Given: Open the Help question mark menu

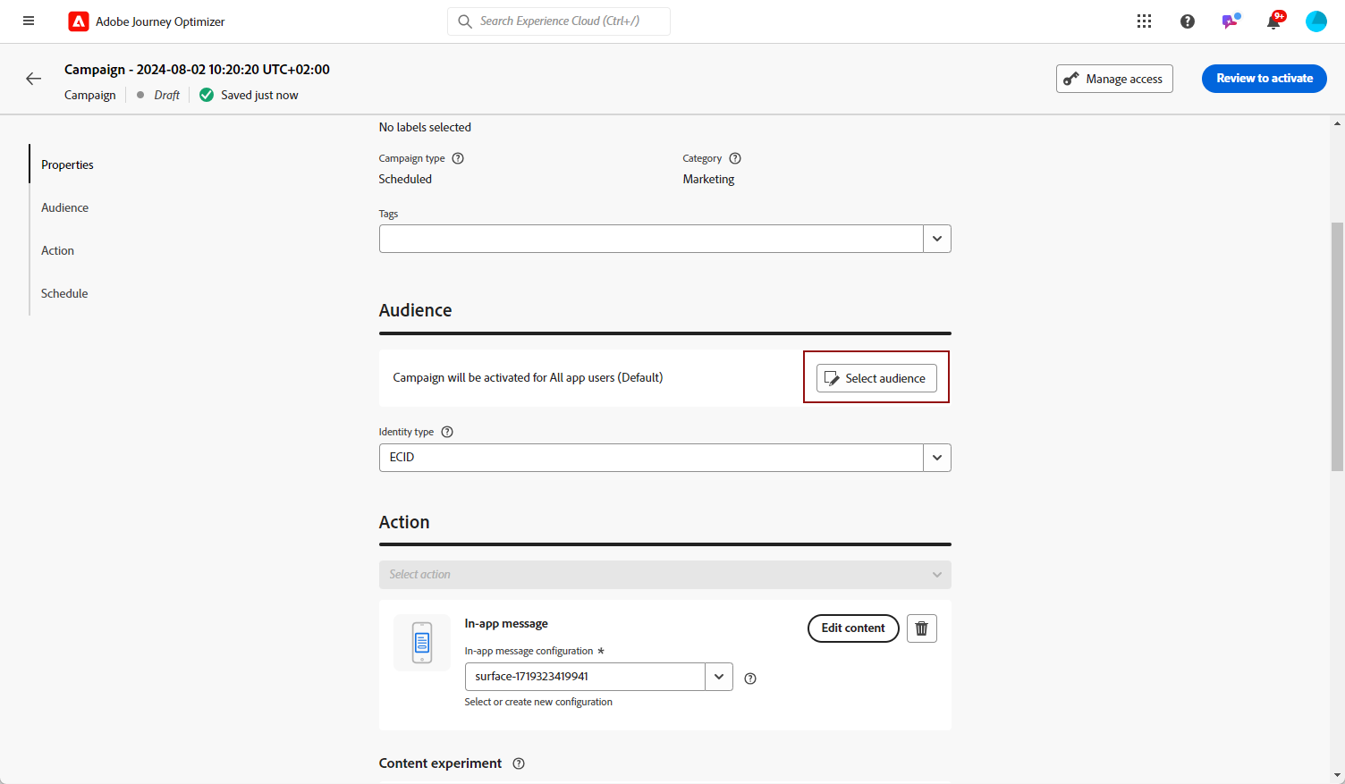Looking at the screenshot, I should click(1187, 21).
